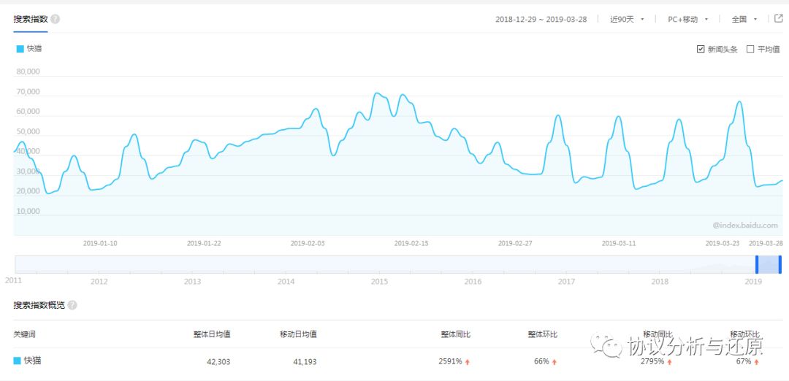Screen dimensions: 789x381
Task: Click the right handle of the timeline range selector
Action: point(780,264)
